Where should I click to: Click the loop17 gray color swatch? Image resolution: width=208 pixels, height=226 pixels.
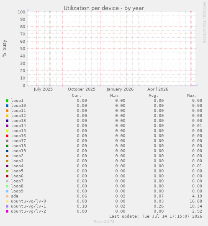(7, 141)
